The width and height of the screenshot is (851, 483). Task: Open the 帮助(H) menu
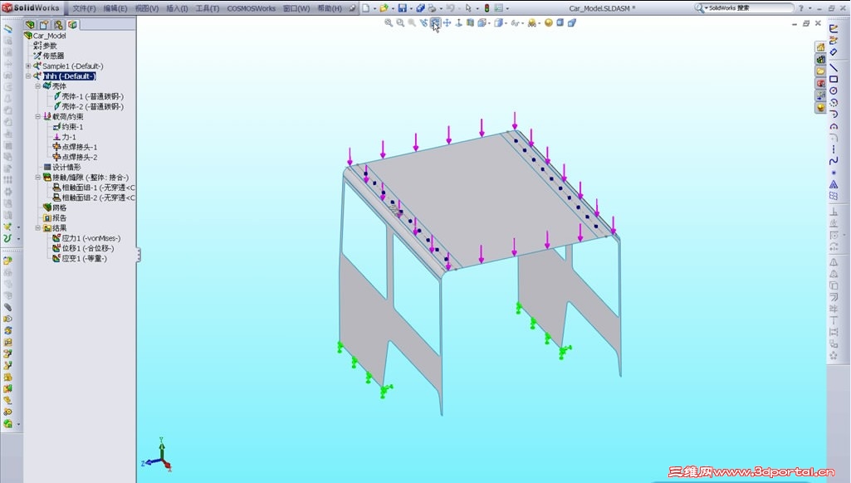pyautogui.click(x=330, y=8)
